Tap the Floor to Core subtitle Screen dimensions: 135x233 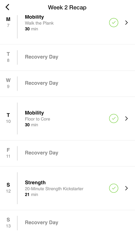(x=38, y=119)
